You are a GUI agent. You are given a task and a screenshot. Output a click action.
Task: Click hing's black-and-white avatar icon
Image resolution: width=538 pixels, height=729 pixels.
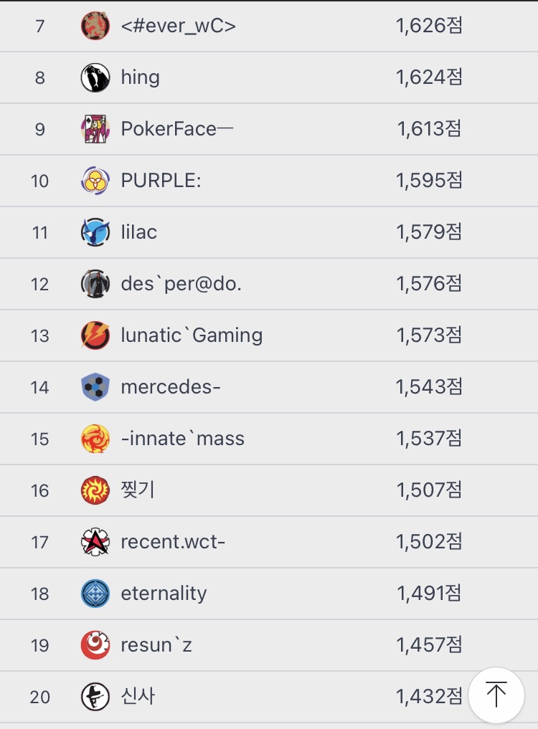pyautogui.click(x=95, y=78)
